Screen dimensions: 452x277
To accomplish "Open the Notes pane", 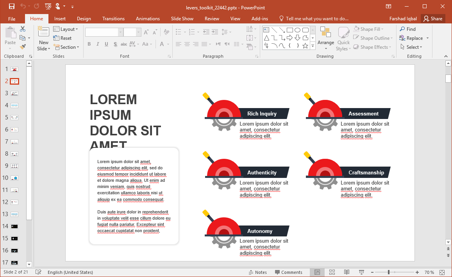I will (x=258, y=272).
